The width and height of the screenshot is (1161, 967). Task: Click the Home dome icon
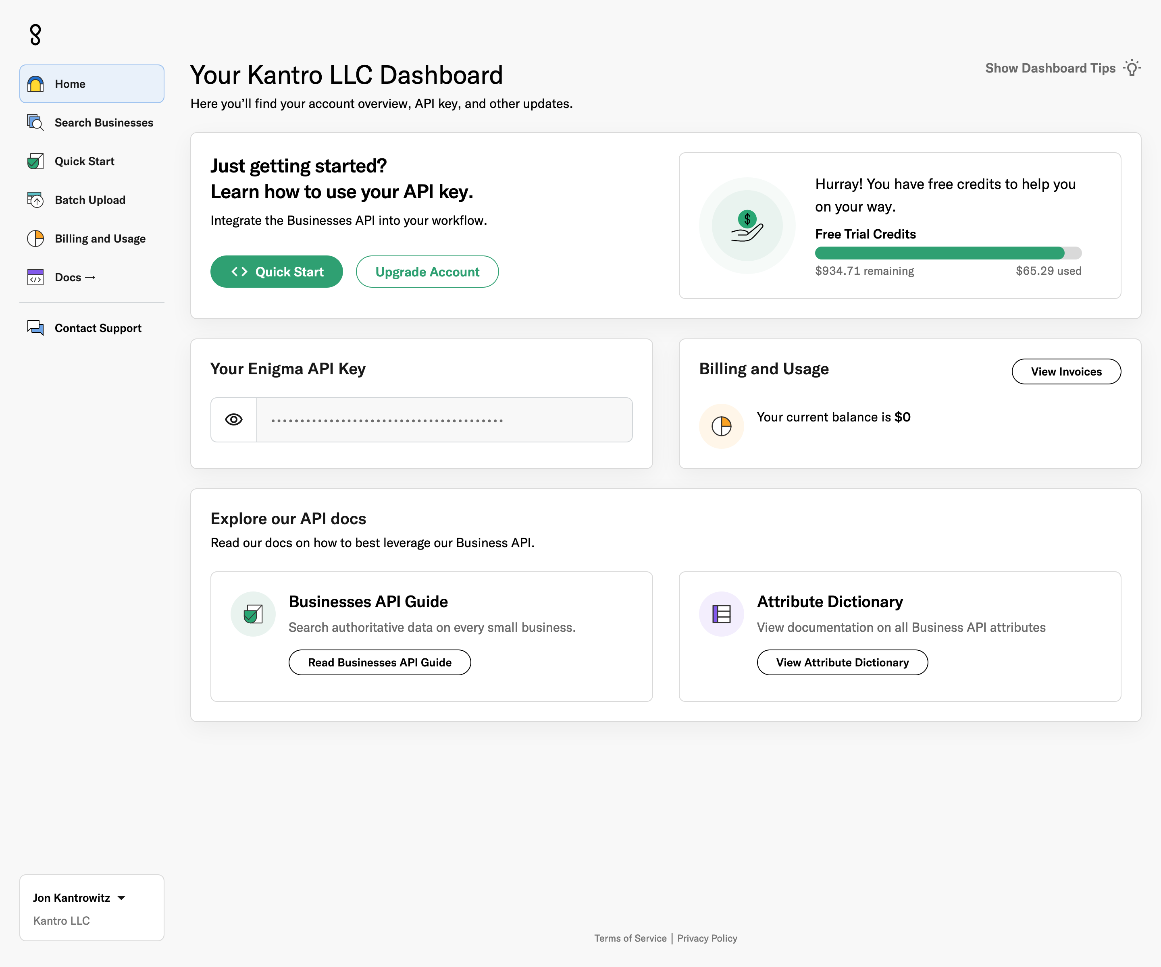click(x=35, y=84)
